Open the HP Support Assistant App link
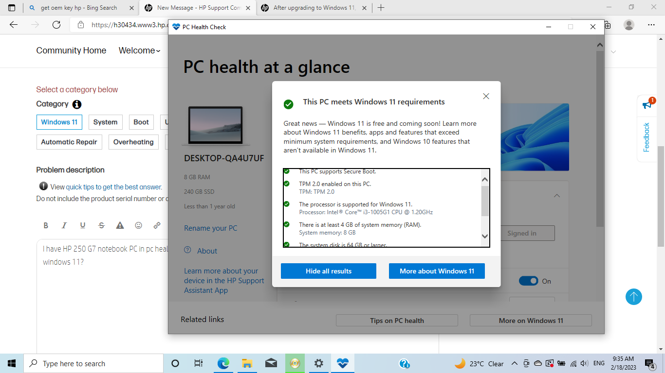Screen dimensions: 665x373 pyautogui.click(x=224, y=281)
